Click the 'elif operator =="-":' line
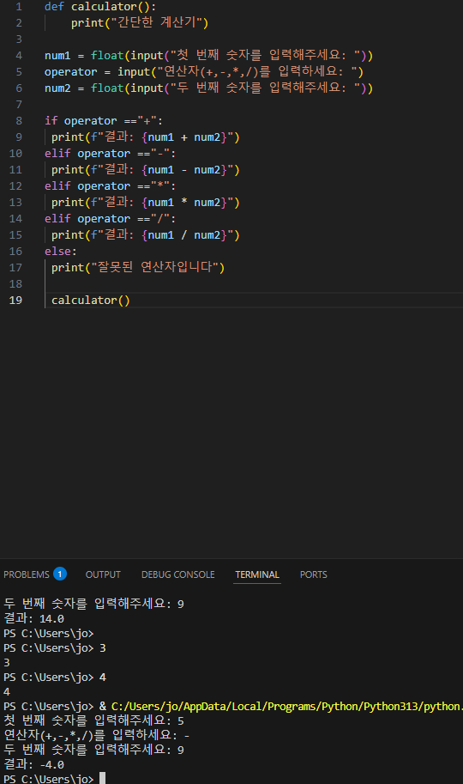 [110, 153]
